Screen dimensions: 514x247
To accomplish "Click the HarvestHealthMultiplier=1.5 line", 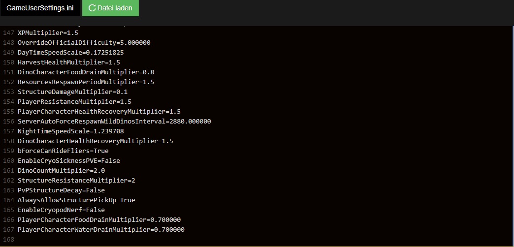I will tap(69, 62).
